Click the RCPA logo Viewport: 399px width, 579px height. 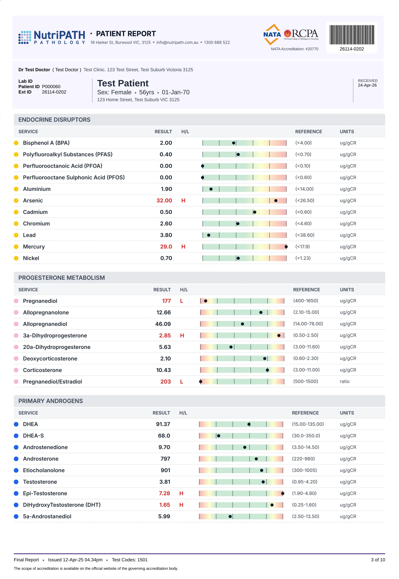coord(301,34)
